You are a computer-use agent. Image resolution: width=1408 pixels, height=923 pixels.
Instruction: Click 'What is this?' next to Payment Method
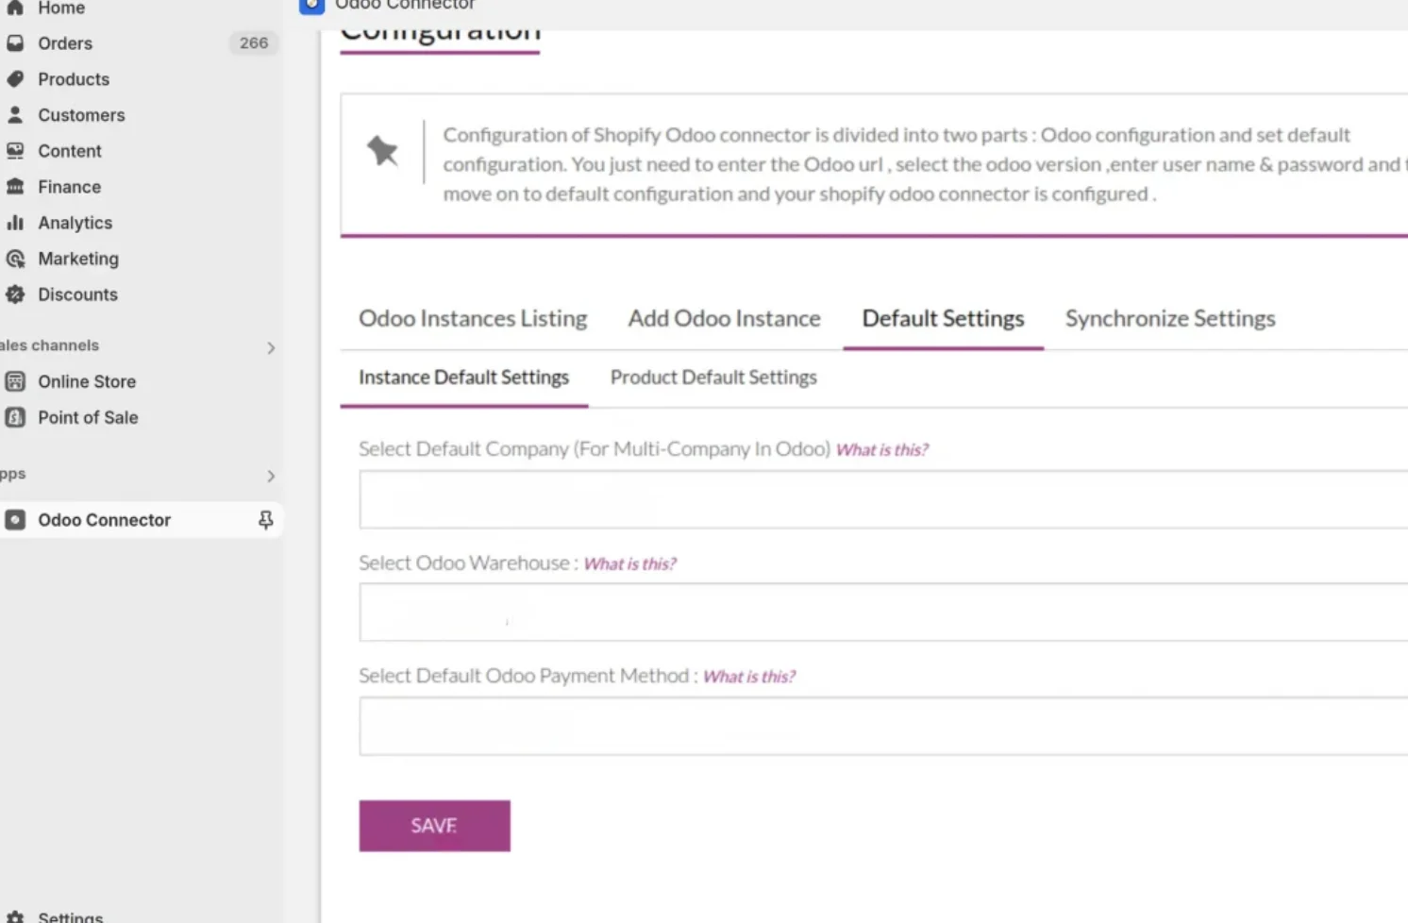coord(749,677)
